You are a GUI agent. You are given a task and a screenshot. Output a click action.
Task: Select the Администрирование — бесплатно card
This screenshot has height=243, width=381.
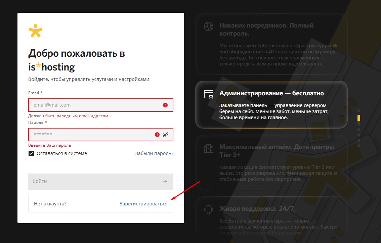click(271, 105)
